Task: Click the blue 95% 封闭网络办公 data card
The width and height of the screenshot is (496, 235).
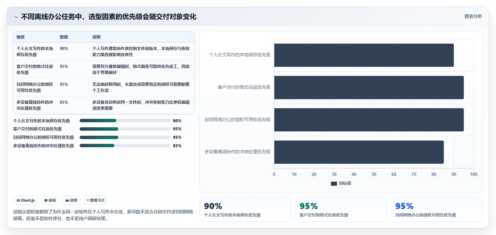Action: click(x=437, y=209)
